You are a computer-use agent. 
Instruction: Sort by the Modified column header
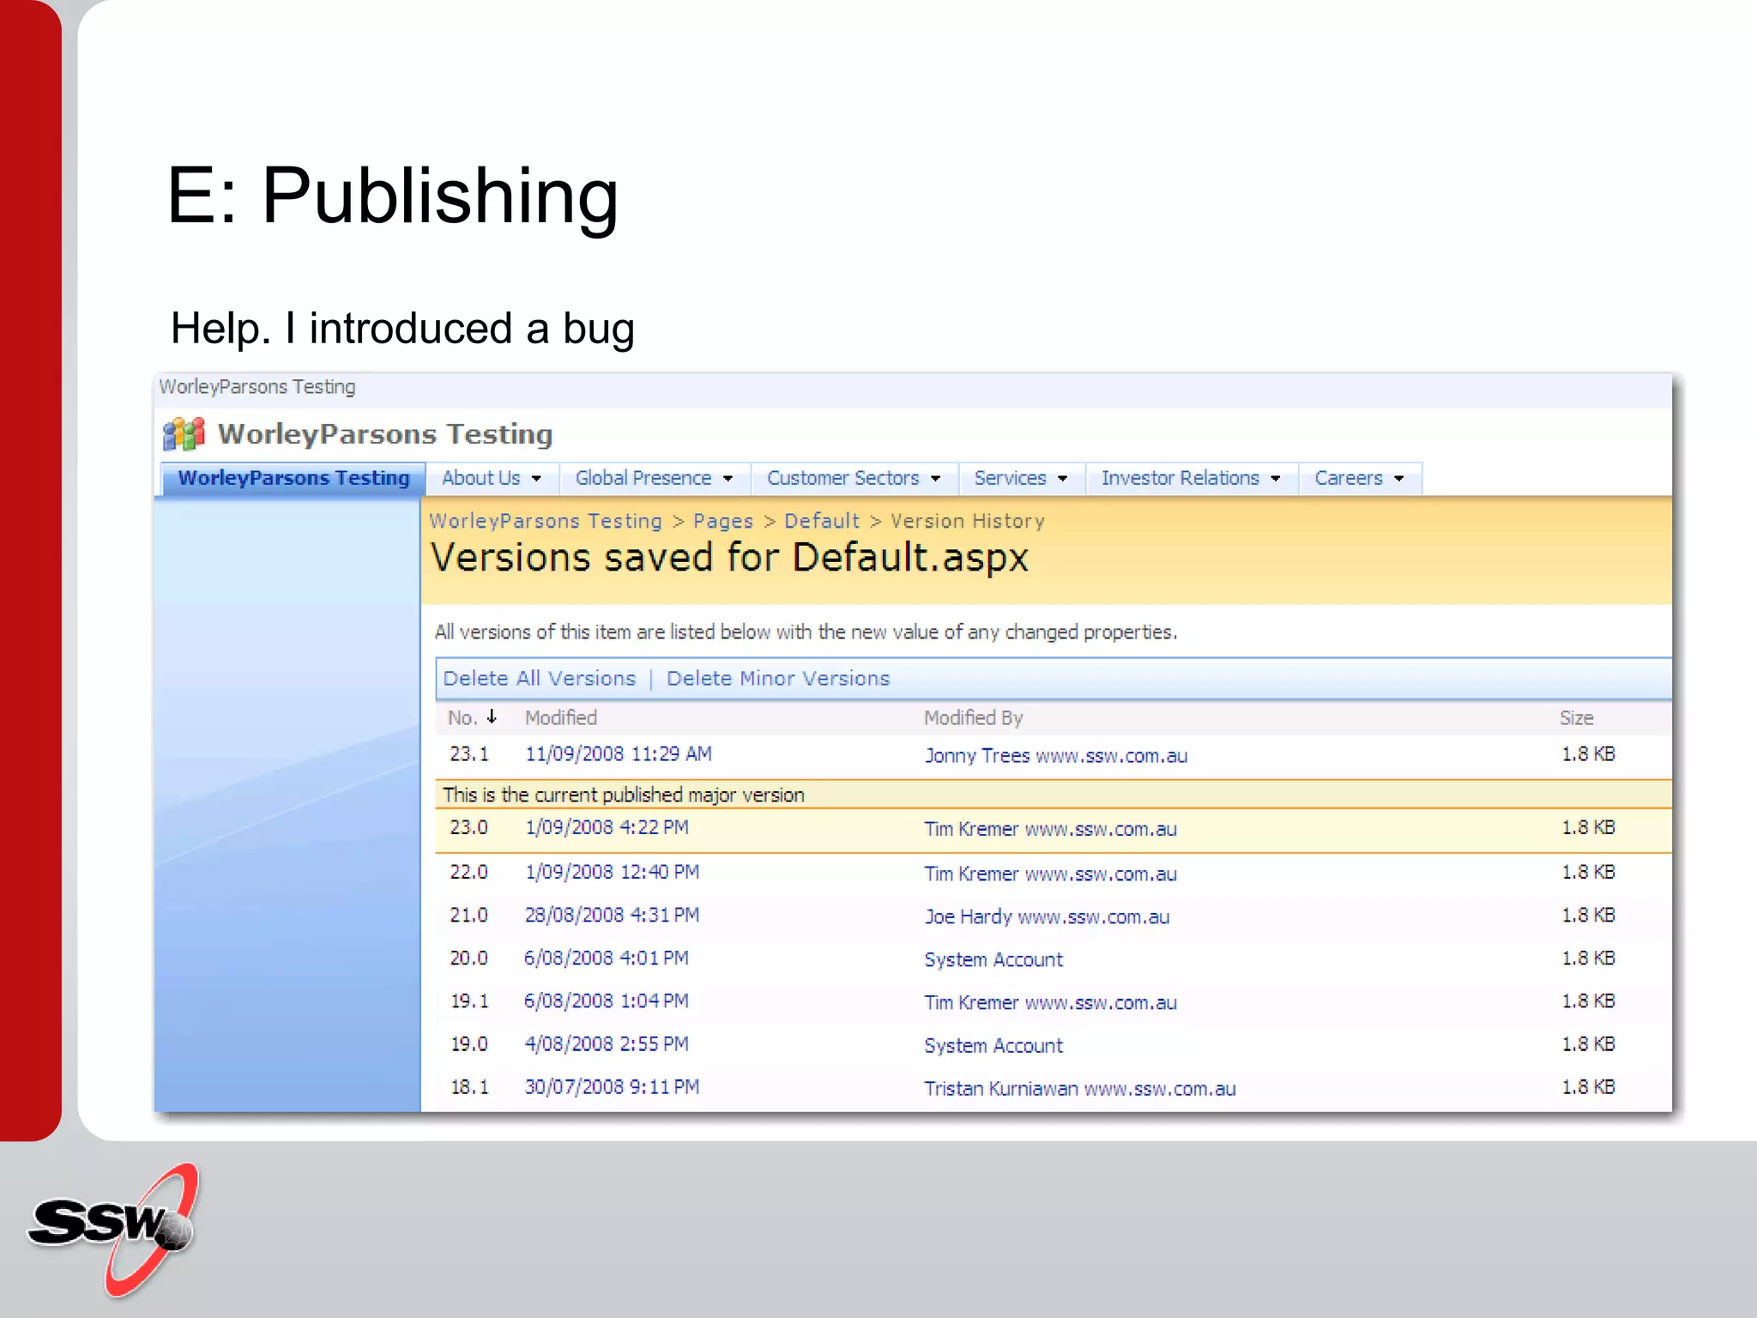tap(560, 717)
